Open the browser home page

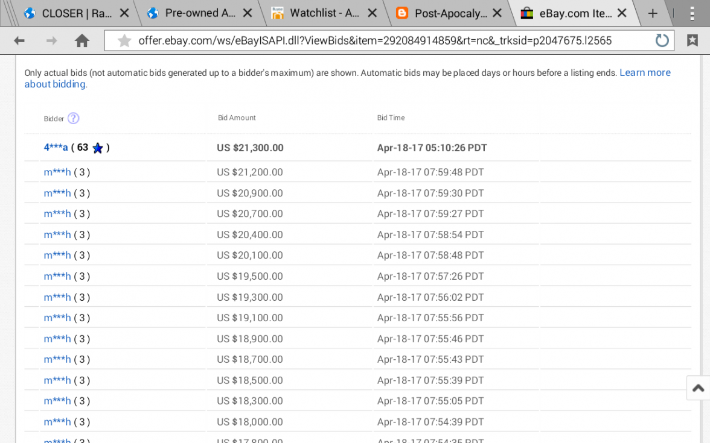point(83,40)
